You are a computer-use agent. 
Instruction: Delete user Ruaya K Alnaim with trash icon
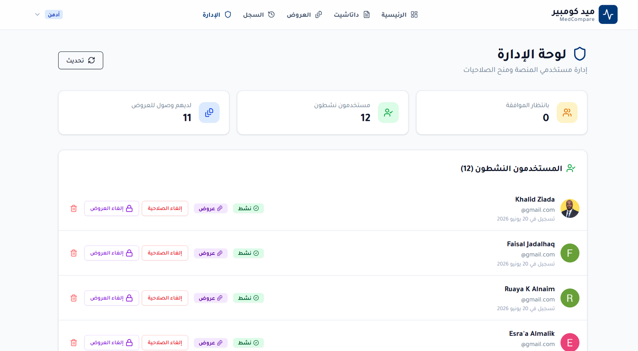pyautogui.click(x=74, y=298)
